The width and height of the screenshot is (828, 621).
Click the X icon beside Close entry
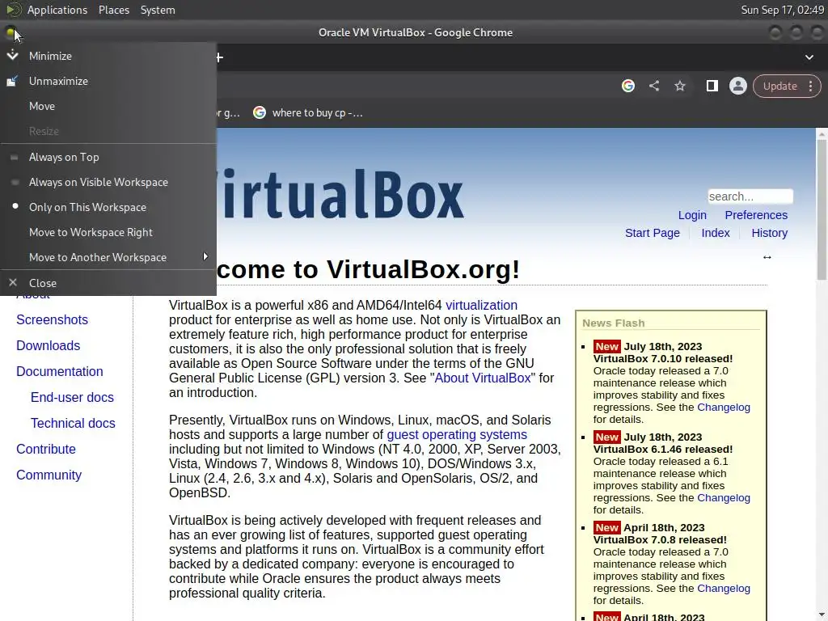[13, 282]
